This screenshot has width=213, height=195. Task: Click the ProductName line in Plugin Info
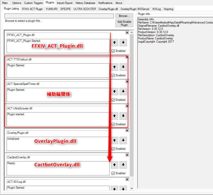pyautogui.click(x=155, y=38)
